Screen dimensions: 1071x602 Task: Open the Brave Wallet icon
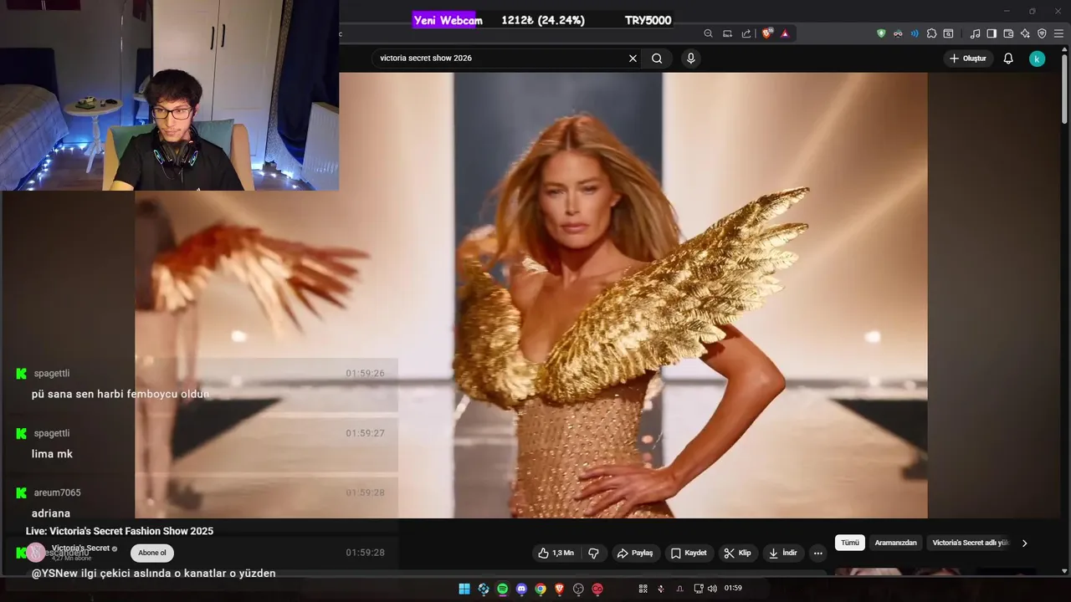[1008, 33]
